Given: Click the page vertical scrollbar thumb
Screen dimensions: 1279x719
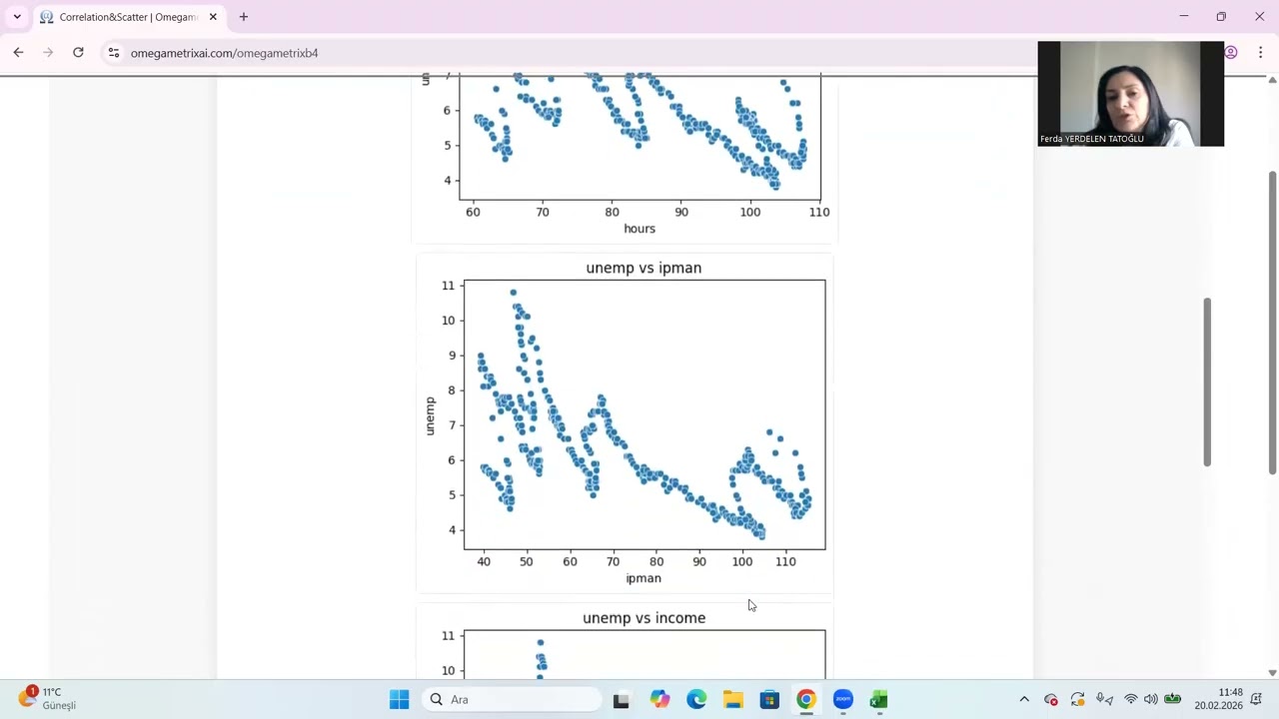Looking at the screenshot, I should [1272, 322].
